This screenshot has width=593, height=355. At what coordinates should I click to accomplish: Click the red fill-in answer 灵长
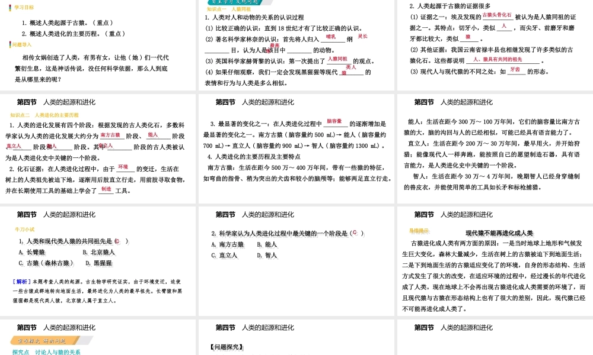tap(362, 36)
